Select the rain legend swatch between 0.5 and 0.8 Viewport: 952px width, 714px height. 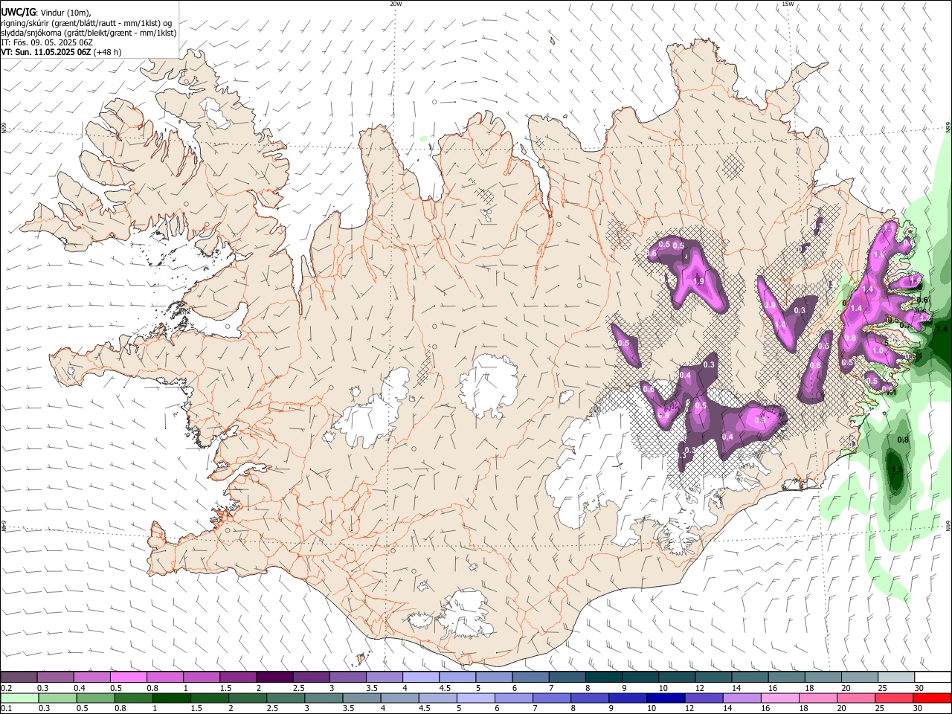(95, 698)
